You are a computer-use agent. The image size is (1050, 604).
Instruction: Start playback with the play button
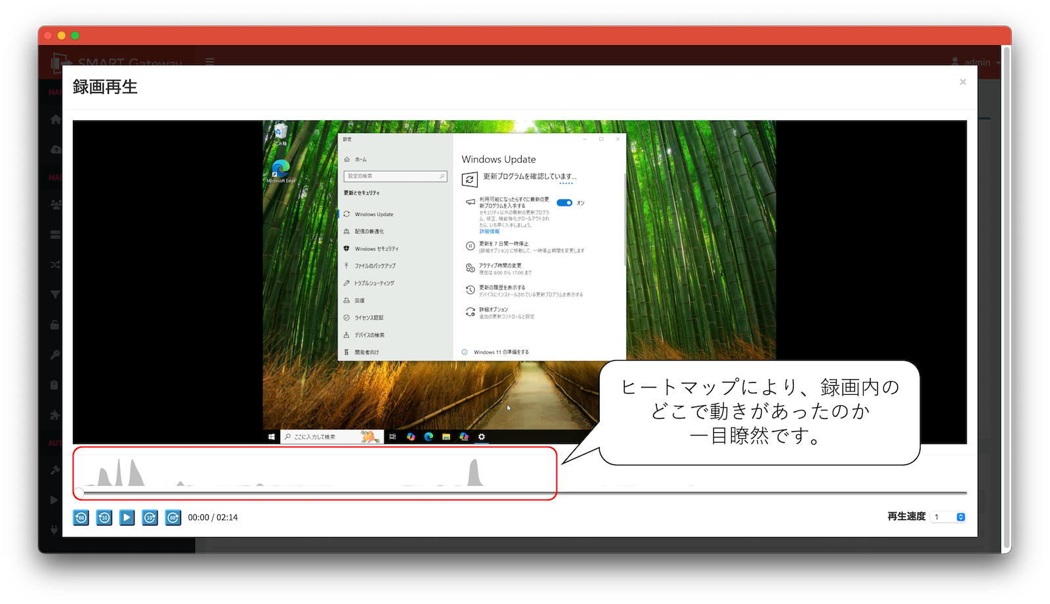click(127, 517)
